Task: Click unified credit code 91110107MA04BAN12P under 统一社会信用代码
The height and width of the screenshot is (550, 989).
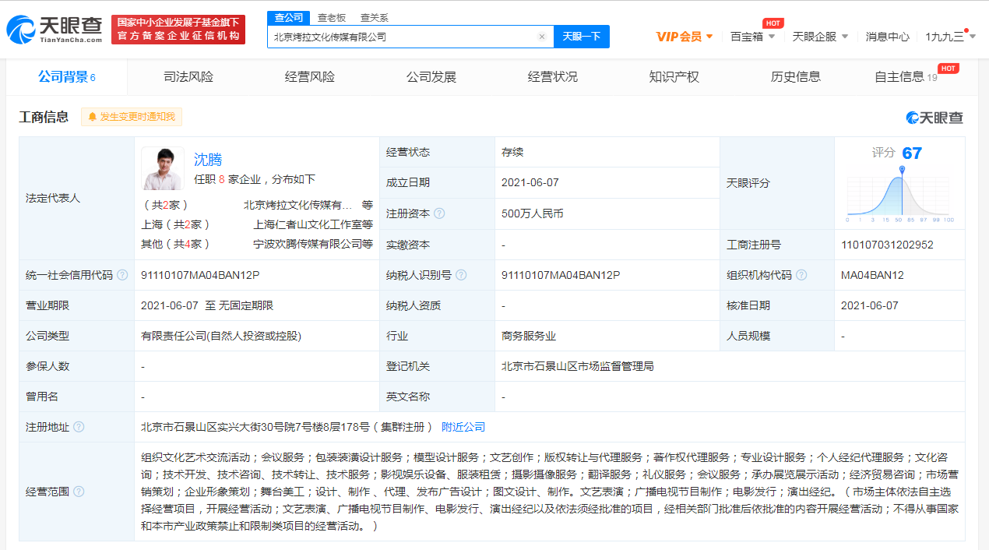Action: pos(200,275)
